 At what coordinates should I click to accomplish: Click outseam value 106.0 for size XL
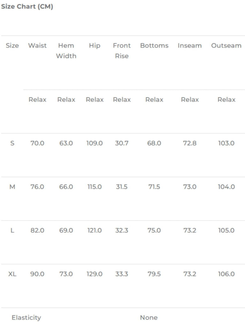[x=226, y=274]
